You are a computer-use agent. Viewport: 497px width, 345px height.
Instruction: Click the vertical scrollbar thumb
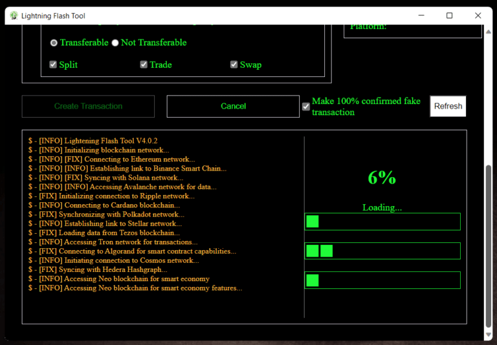[x=488, y=246]
